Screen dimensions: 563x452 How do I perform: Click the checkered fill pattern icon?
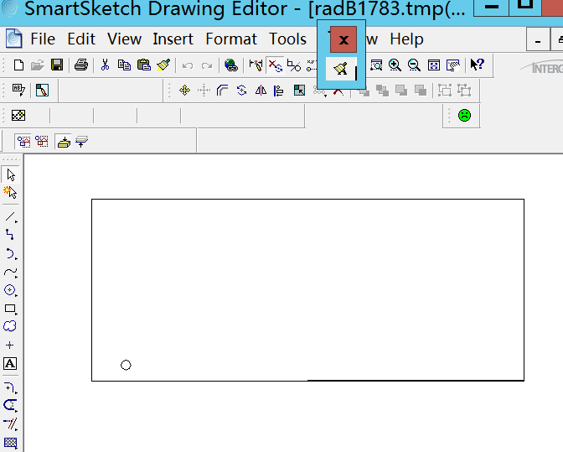[x=18, y=116]
